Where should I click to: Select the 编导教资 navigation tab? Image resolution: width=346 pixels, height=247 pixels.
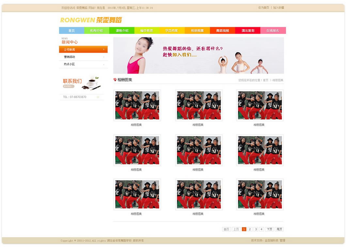[x=147, y=30]
